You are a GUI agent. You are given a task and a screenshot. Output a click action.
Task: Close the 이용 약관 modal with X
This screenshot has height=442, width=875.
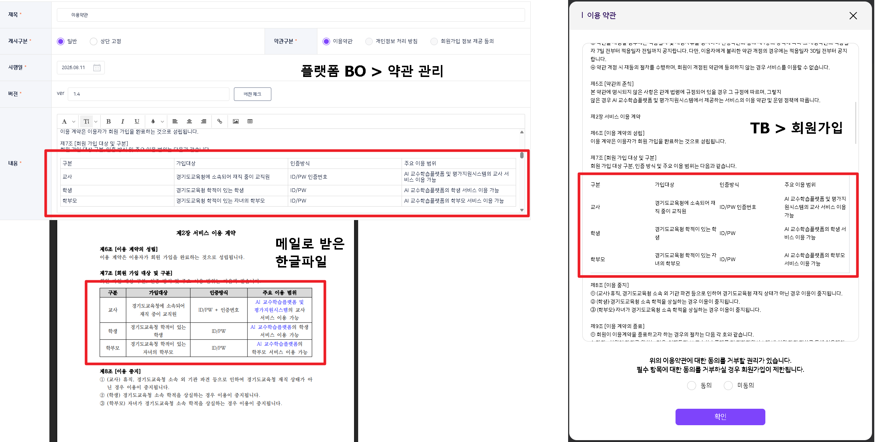(853, 16)
